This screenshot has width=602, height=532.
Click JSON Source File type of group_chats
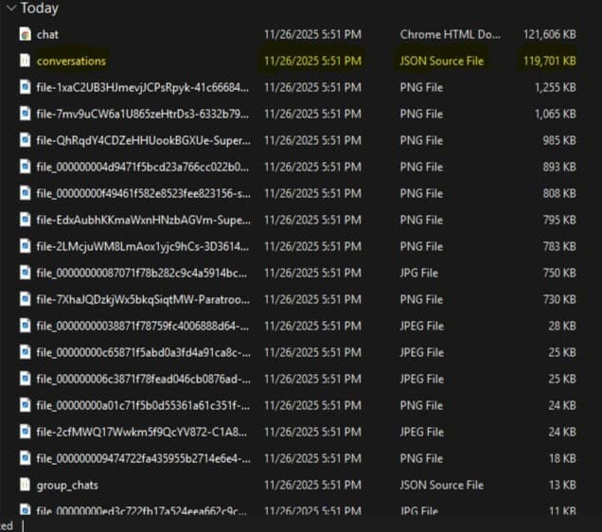tap(441, 485)
